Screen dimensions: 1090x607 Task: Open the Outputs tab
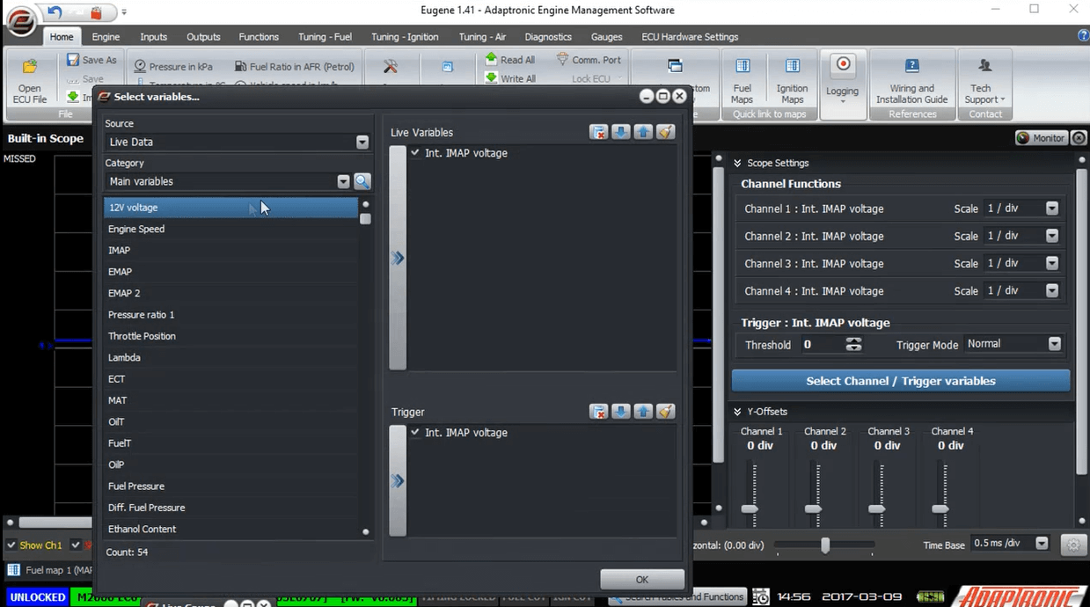tap(203, 37)
